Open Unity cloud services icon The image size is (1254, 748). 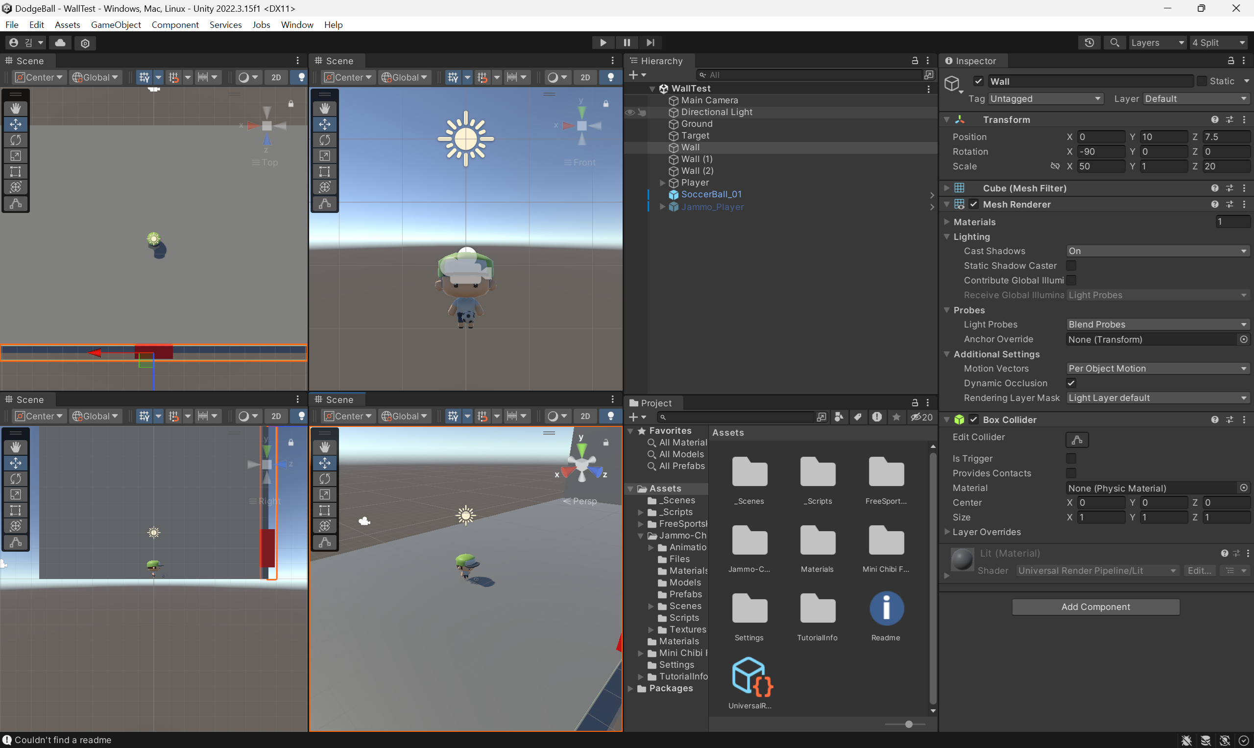(x=60, y=43)
